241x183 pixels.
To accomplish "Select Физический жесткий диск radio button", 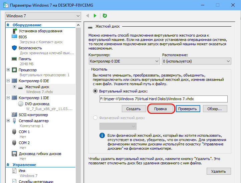I will pyautogui.click(x=95, y=118).
